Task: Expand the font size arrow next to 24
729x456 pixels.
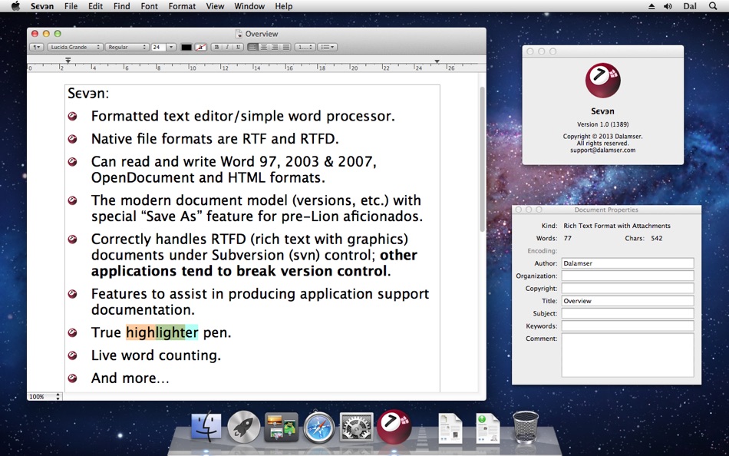Action: point(171,47)
